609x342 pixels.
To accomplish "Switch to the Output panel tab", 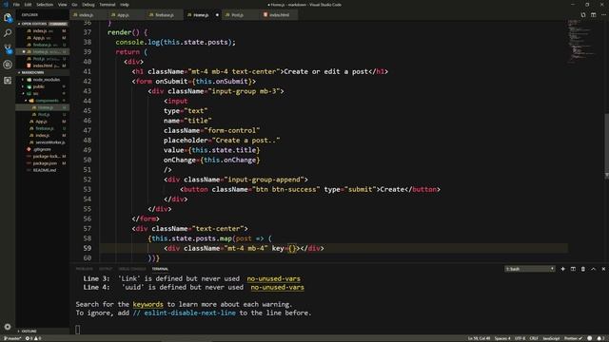I will pyautogui.click(x=106, y=269).
